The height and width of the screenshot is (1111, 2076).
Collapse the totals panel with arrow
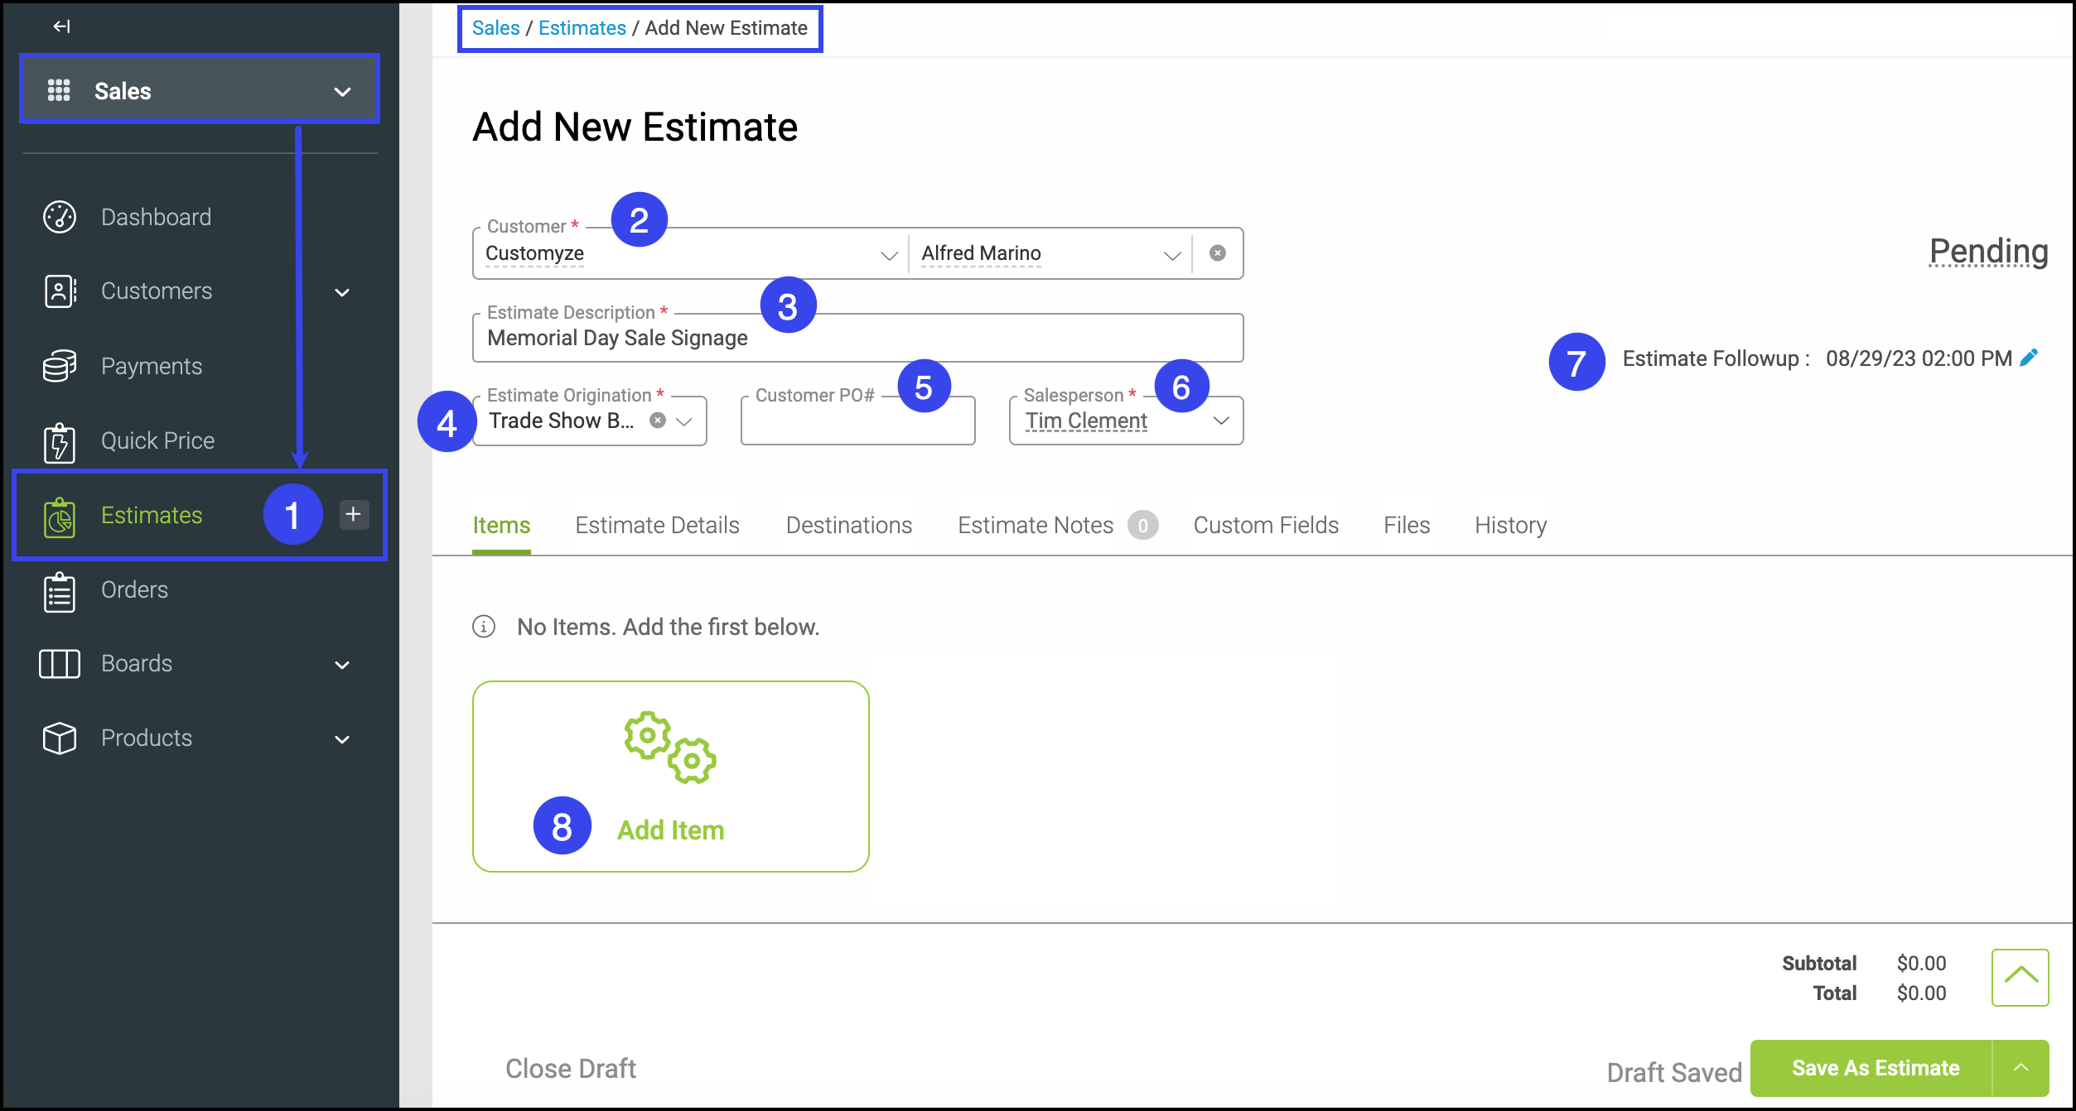2020,977
